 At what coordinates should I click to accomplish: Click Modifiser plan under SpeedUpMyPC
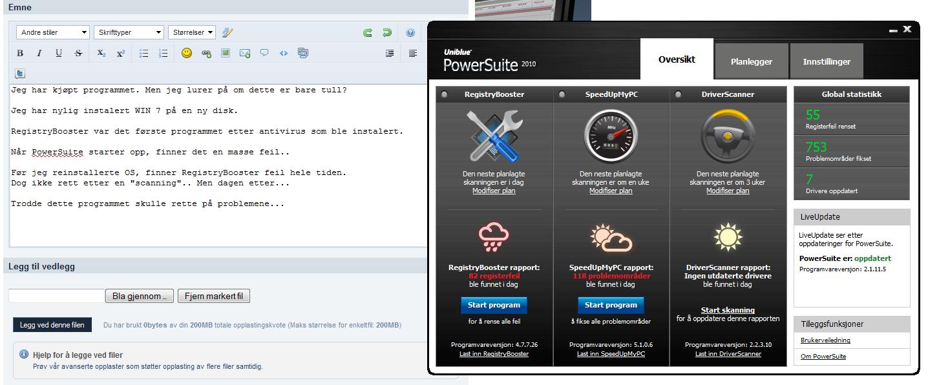611,191
